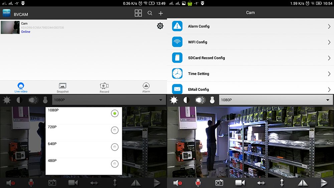Open the Cam preview thumbnail

(10, 27)
